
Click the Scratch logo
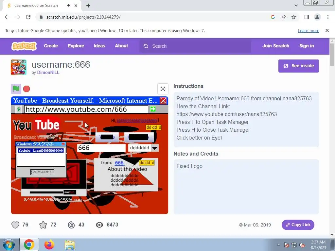coord(24,46)
